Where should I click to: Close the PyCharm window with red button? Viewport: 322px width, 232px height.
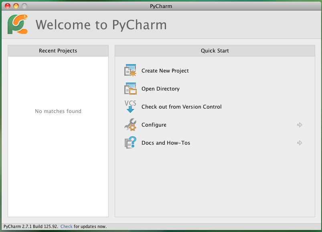tap(8, 6)
